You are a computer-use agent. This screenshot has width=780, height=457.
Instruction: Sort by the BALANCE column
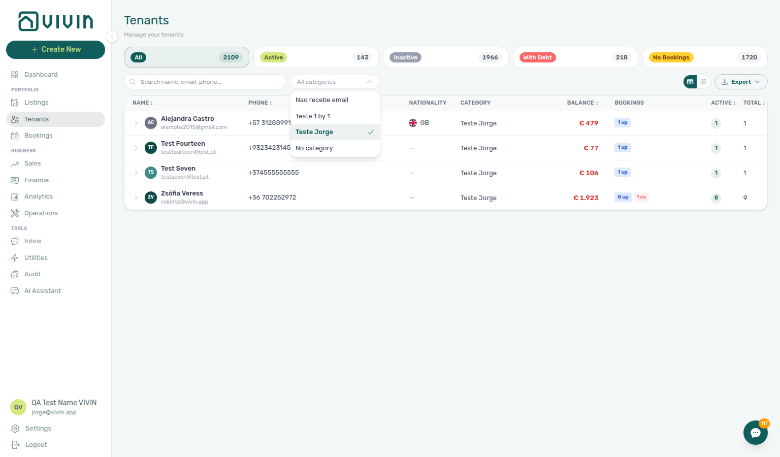point(582,103)
